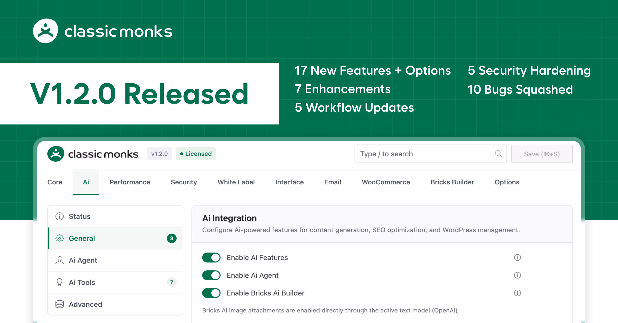The height and width of the screenshot is (323, 618).
Task: Select the Ai tab
Action: tap(86, 182)
